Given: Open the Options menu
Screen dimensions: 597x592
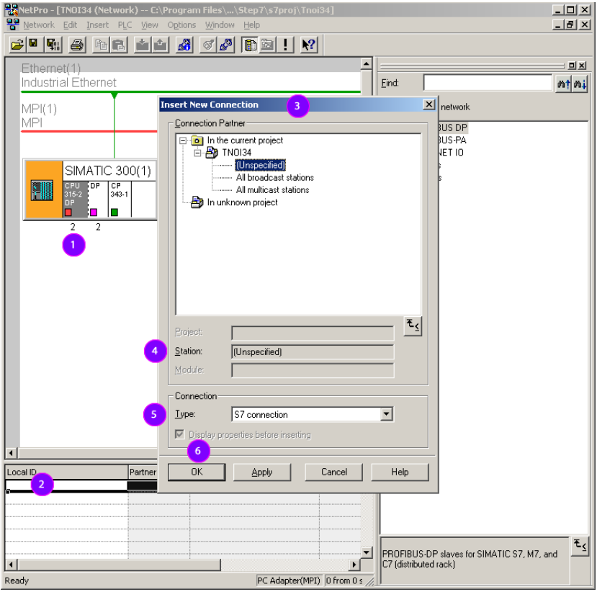Looking at the screenshot, I should [x=181, y=25].
